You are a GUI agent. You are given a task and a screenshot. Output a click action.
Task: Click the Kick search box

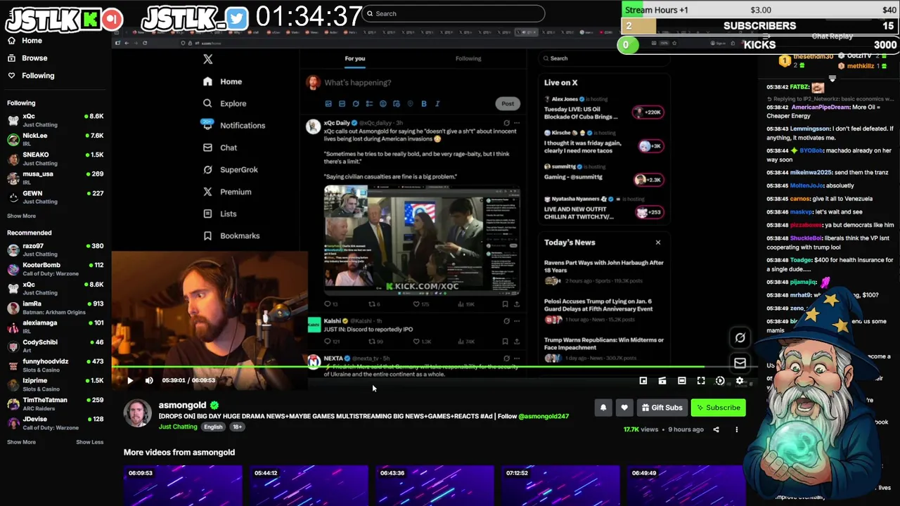point(454,13)
